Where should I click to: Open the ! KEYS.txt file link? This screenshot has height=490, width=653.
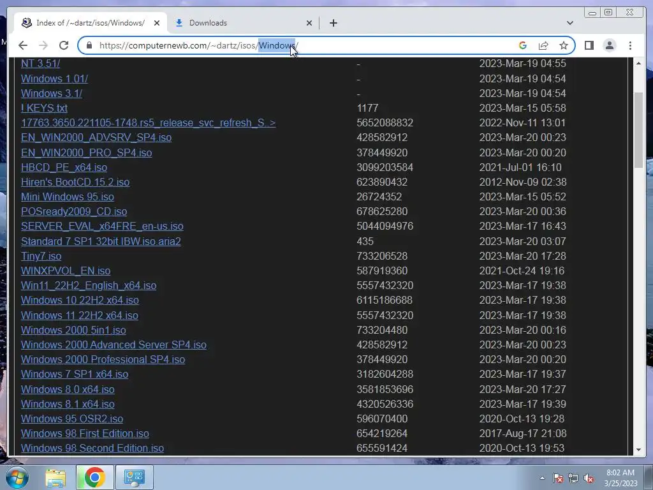tap(44, 108)
